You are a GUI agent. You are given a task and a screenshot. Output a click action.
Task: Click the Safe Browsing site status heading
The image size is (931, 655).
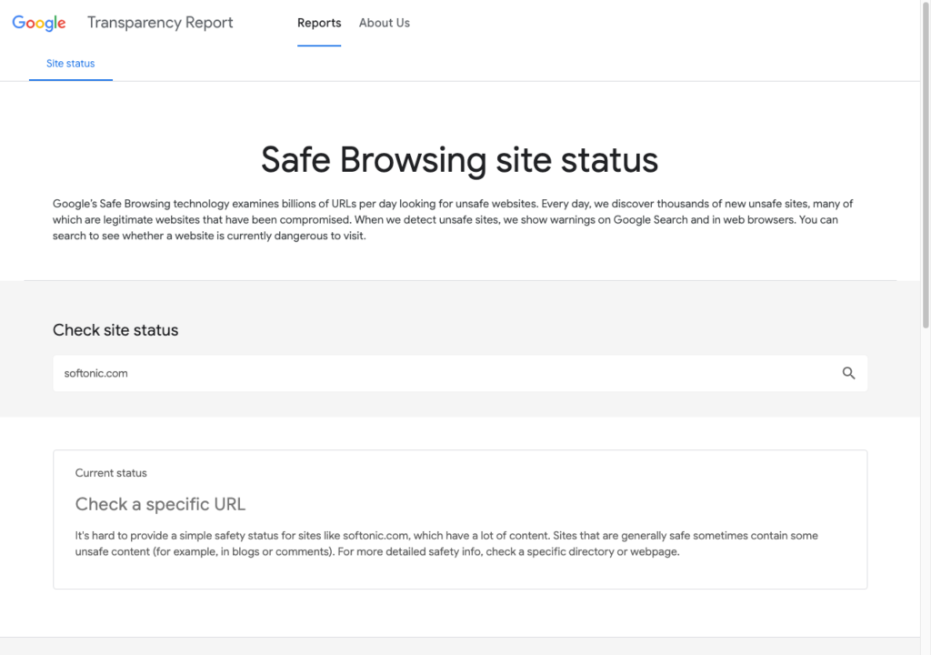(x=459, y=160)
